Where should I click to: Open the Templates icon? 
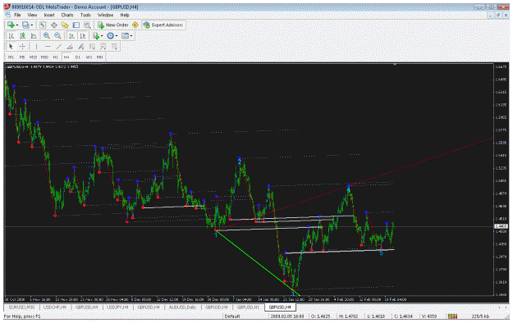pyautogui.click(x=125, y=35)
